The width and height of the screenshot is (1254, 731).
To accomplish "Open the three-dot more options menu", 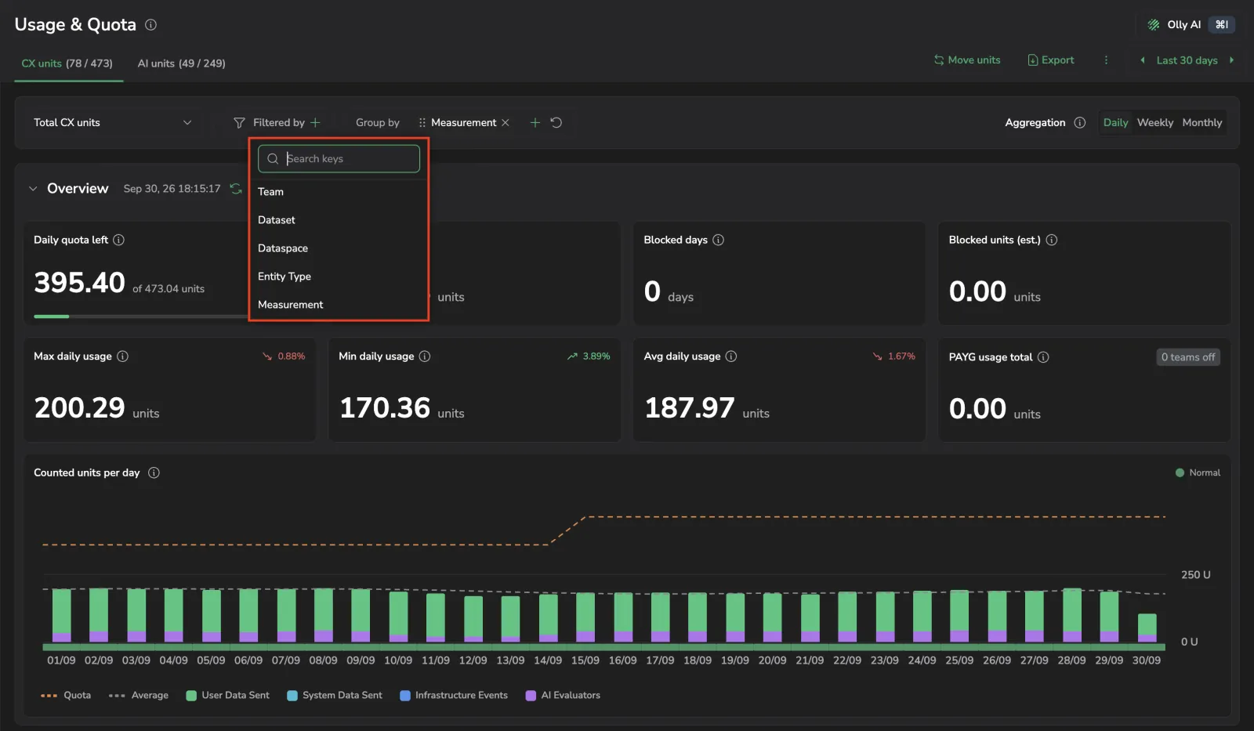I will pos(1107,60).
